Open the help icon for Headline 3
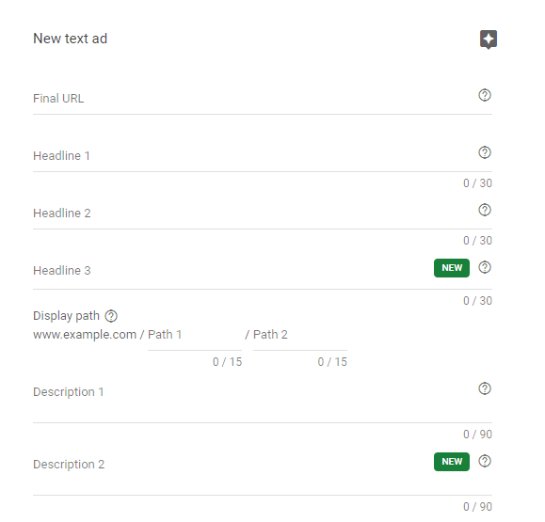Screen dimensions: 545x522 pyautogui.click(x=485, y=267)
